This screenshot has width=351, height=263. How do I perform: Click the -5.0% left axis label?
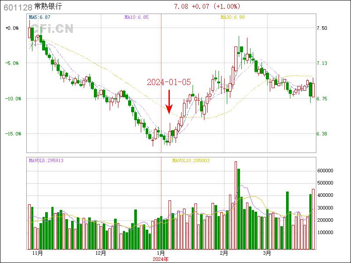pos(12,63)
